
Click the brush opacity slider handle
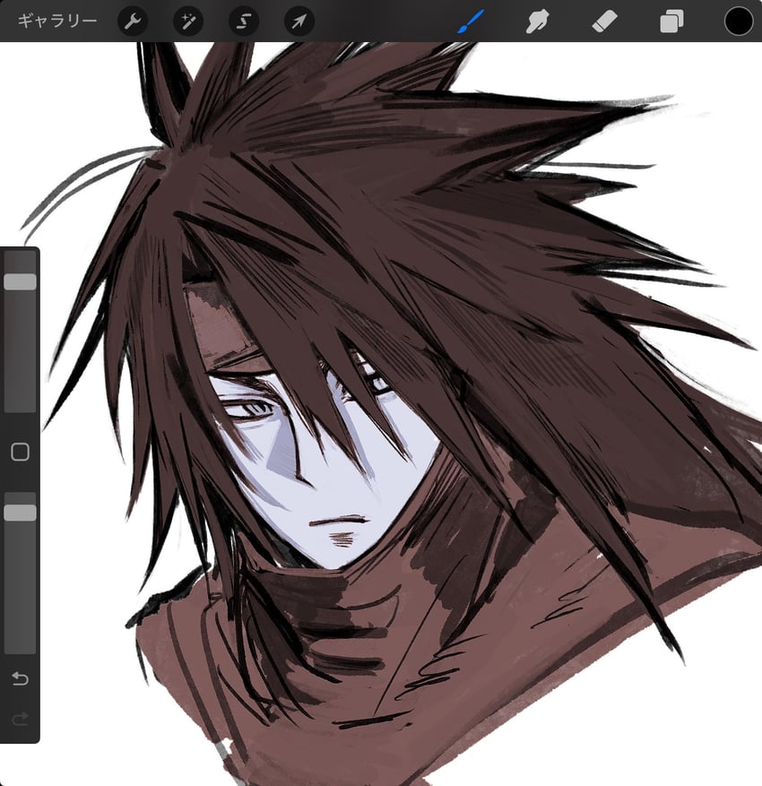coord(20,513)
